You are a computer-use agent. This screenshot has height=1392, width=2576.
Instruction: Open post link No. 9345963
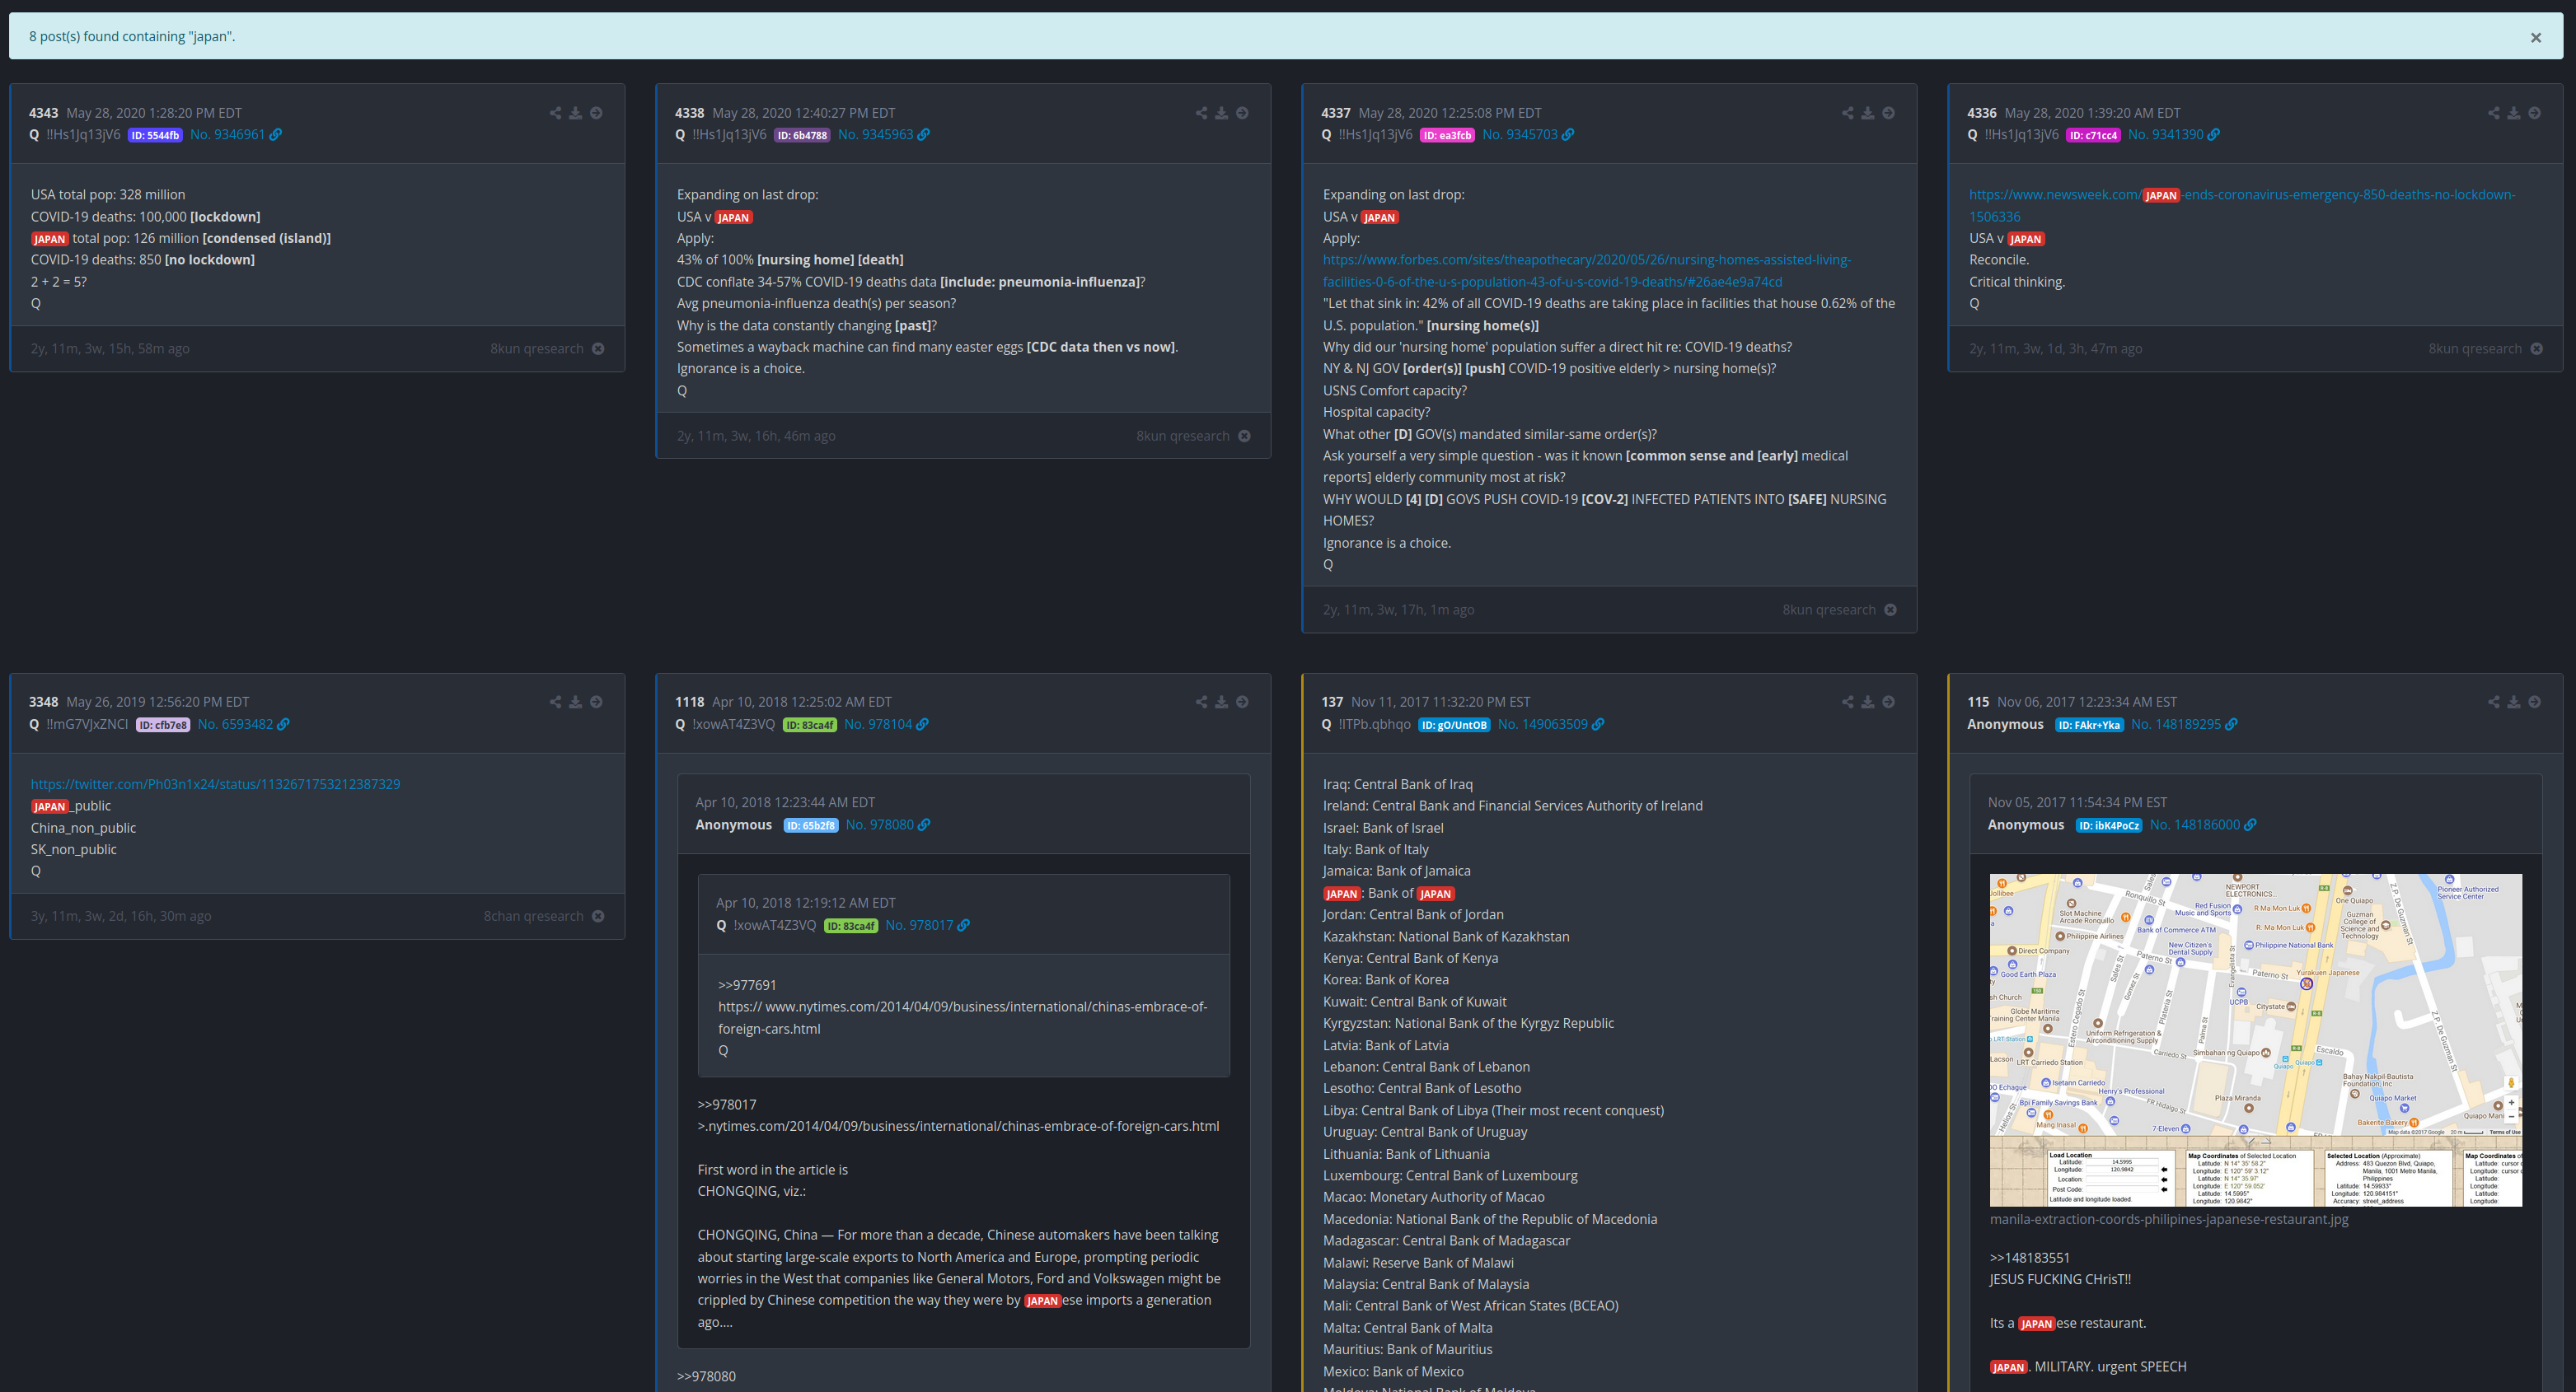click(883, 135)
